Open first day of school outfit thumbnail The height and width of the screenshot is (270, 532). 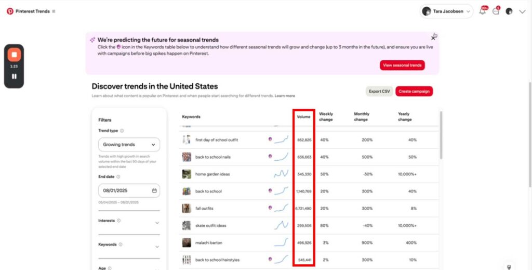point(187,139)
